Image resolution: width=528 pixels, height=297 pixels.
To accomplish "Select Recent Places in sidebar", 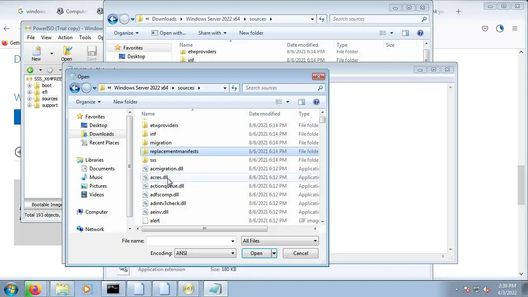I will (x=104, y=143).
